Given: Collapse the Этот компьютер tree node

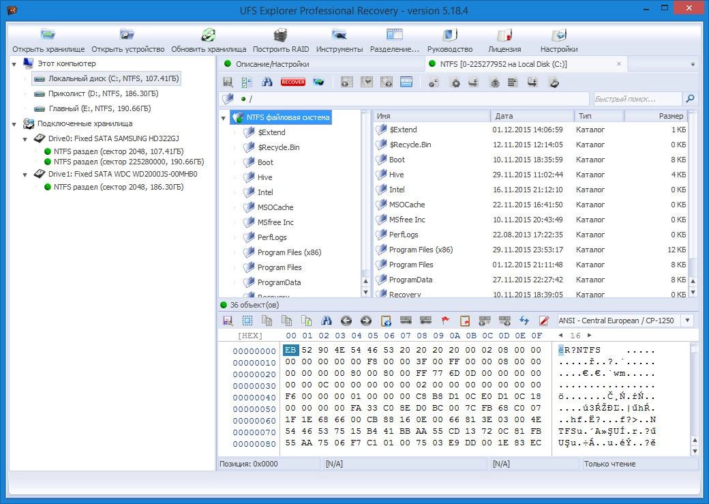Looking at the screenshot, I should click(x=14, y=64).
